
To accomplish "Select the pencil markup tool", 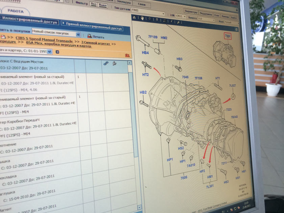I will [x=171, y=21].
